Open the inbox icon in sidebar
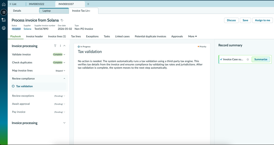This screenshot has height=145, width=274. [4, 20]
